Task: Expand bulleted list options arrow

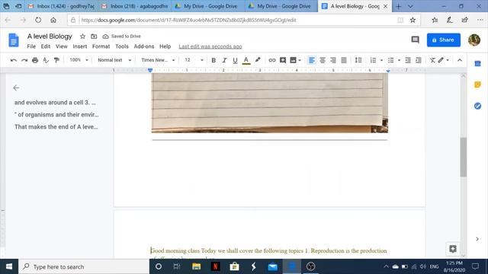Action: pos(399,60)
